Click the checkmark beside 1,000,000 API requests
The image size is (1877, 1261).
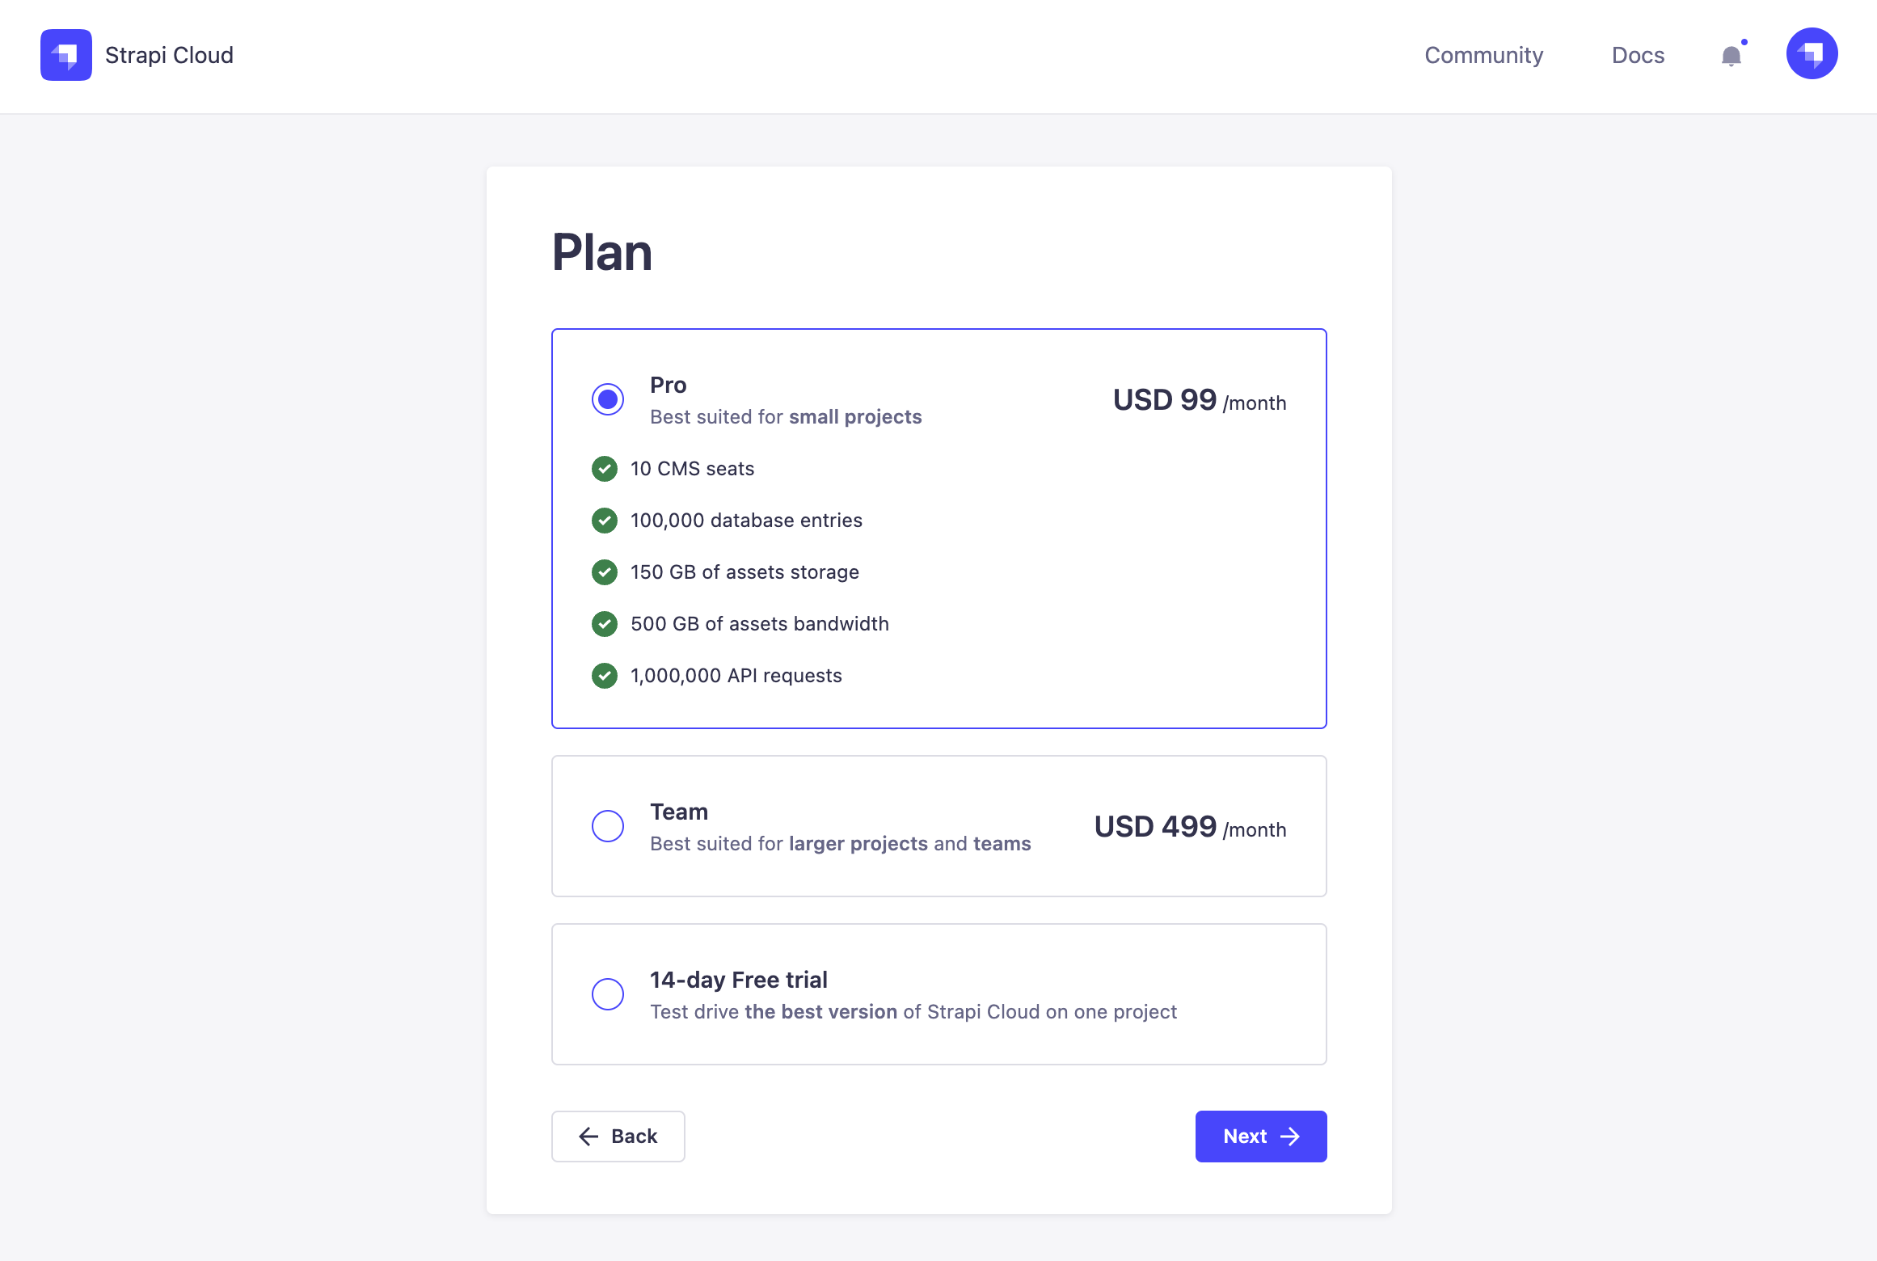click(605, 676)
